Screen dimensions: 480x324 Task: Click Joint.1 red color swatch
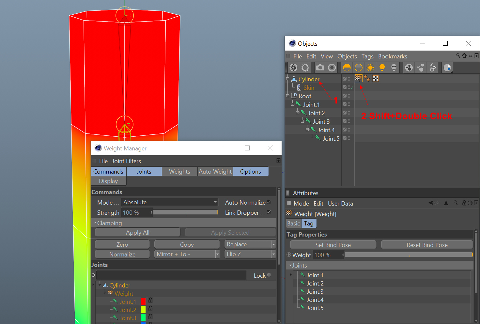coord(143,301)
